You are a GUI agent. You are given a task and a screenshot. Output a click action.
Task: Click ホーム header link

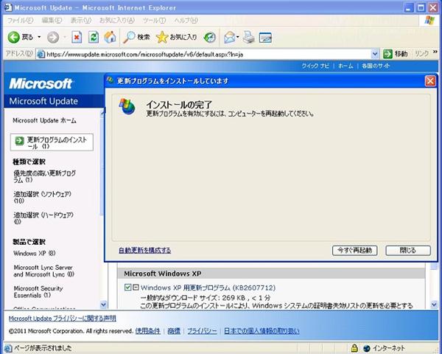pos(345,66)
